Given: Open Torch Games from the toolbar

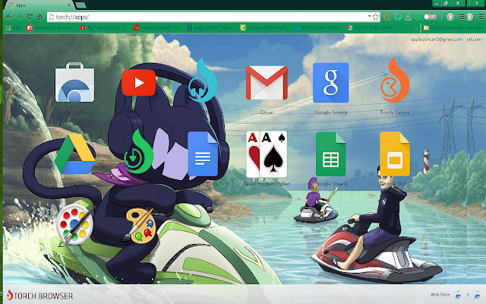Looking at the screenshot, I should tap(387, 17).
